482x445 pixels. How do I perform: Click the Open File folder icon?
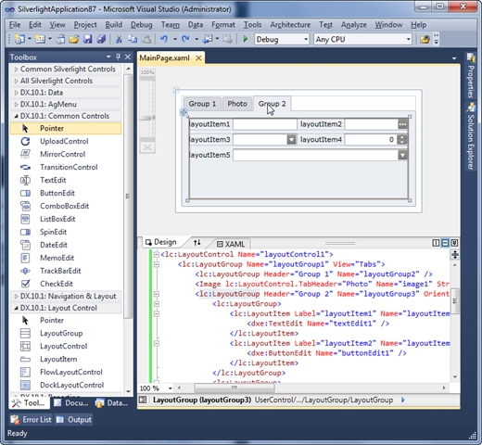click(x=74, y=39)
